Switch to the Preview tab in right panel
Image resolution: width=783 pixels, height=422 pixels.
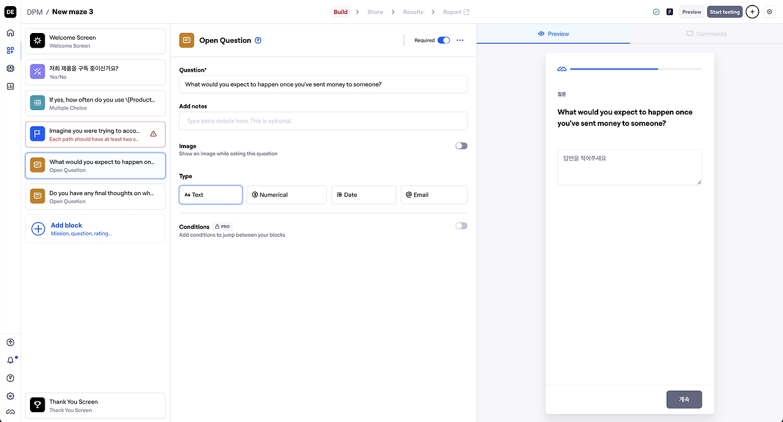(553, 34)
